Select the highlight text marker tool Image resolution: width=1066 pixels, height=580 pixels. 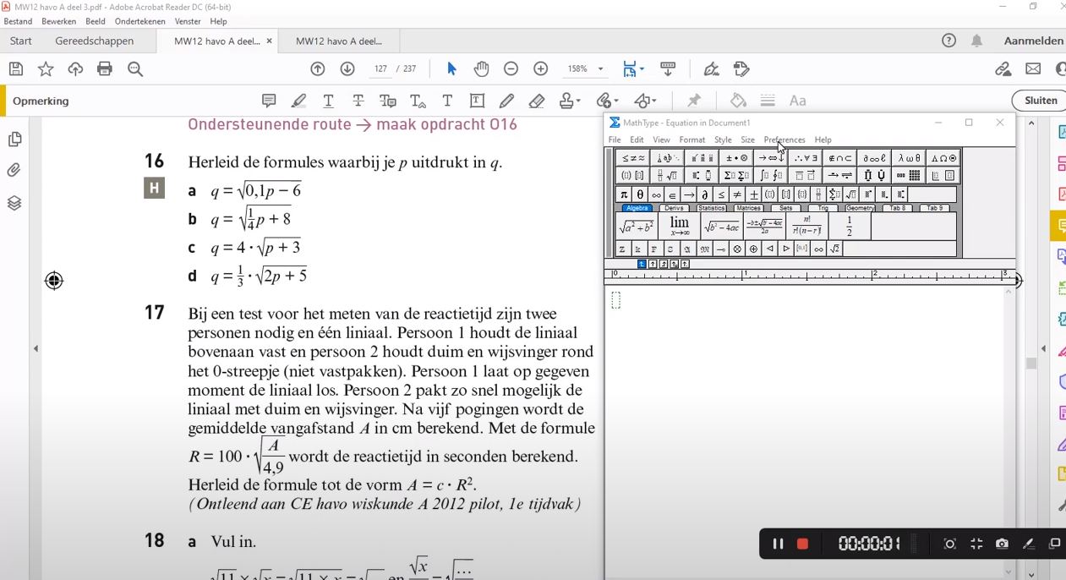point(298,101)
